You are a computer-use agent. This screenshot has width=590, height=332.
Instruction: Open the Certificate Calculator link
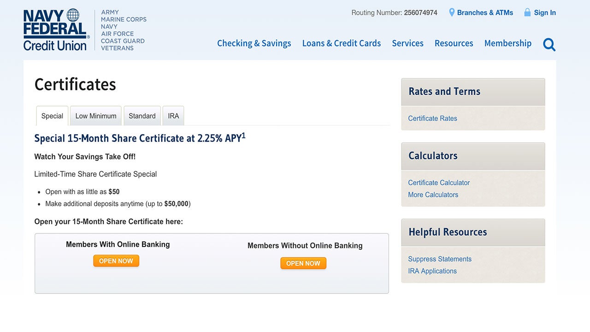coord(439,183)
